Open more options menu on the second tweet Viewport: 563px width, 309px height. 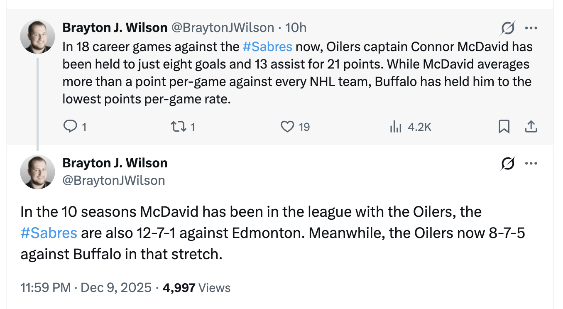(531, 163)
